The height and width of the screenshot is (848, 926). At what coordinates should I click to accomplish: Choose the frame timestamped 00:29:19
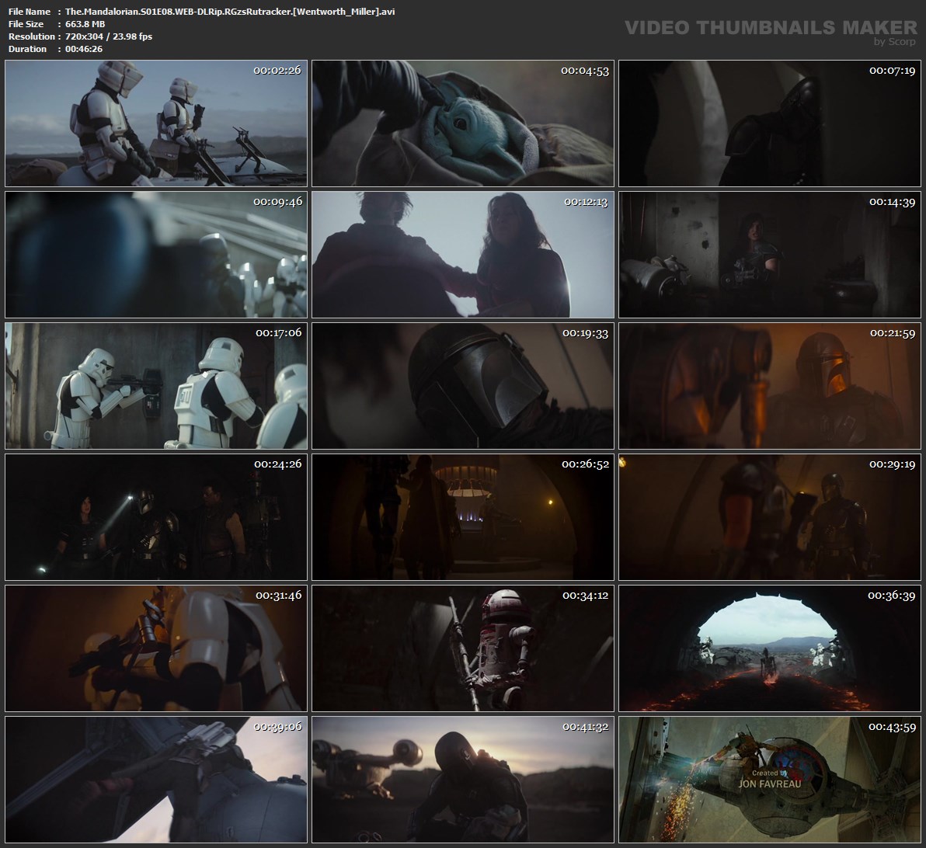[x=770, y=516]
